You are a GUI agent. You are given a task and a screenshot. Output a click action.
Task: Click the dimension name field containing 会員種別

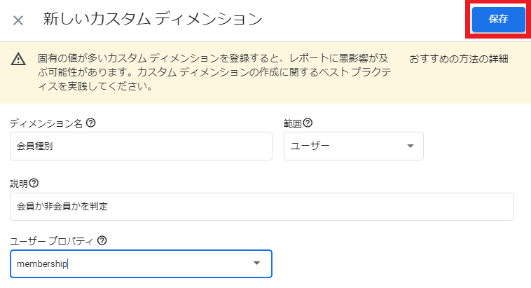141,146
